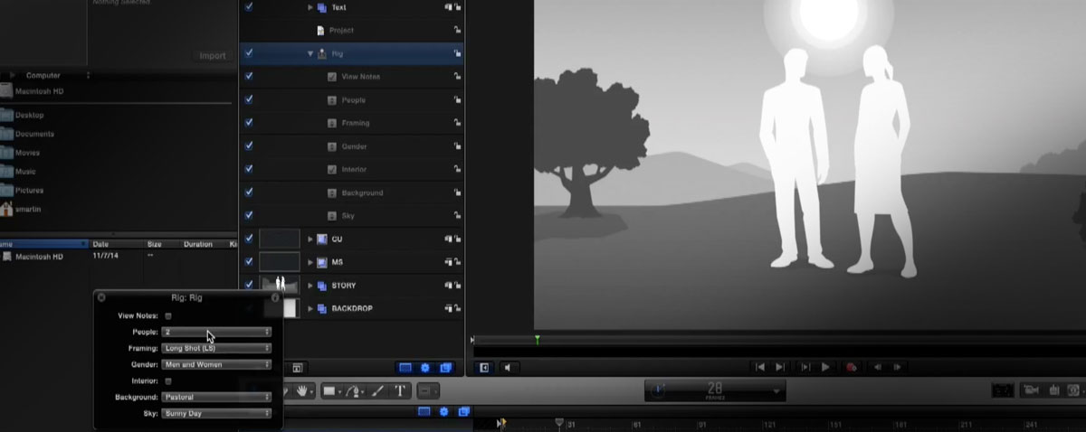Expand the BACKDROP group triangle
The height and width of the screenshot is (432, 1086).
point(310,308)
